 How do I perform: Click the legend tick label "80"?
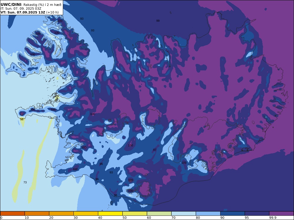tap(198, 218)
